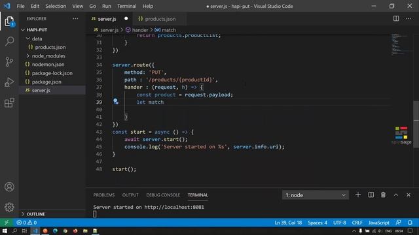Open editor More Actions ellipsis
This screenshot has width=419, height=235.
(409, 18)
